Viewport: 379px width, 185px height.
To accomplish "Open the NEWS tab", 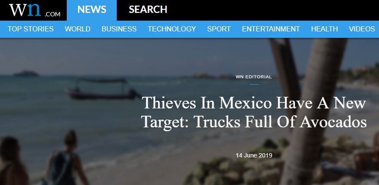I will pos(92,10).
